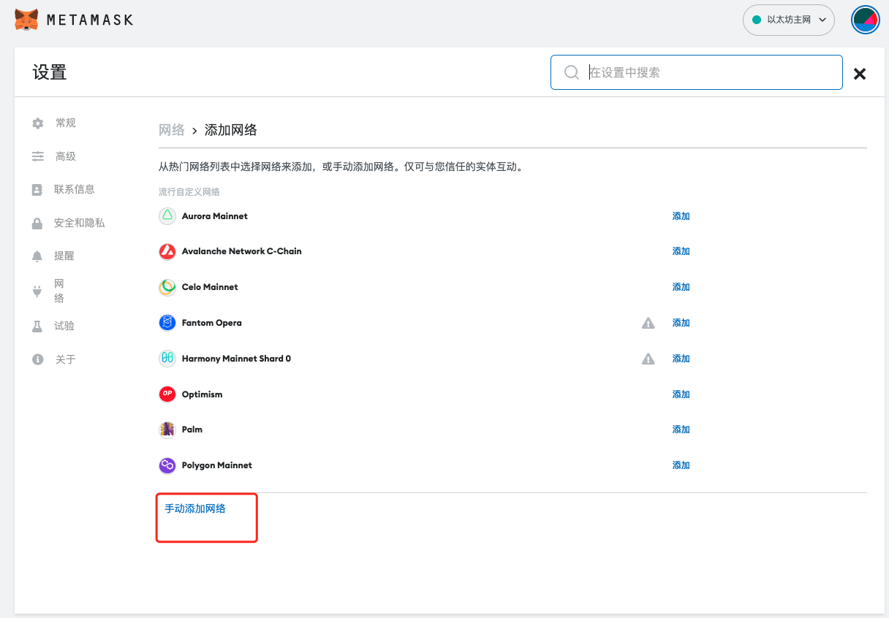Click 网络 breadcrumb link
The width and height of the screenshot is (889, 618).
point(171,130)
